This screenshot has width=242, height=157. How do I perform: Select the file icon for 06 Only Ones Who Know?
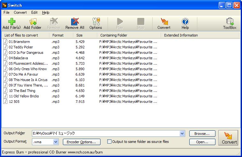[x=5, y=69]
